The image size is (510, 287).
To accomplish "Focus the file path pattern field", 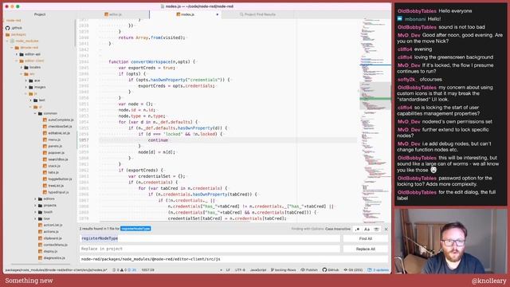I will (x=233, y=259).
